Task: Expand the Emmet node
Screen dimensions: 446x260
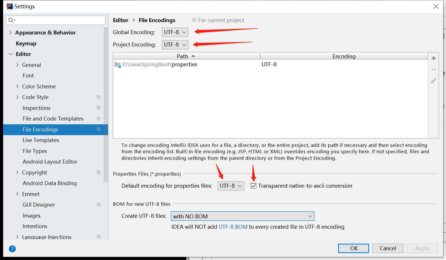Action: 17,194
